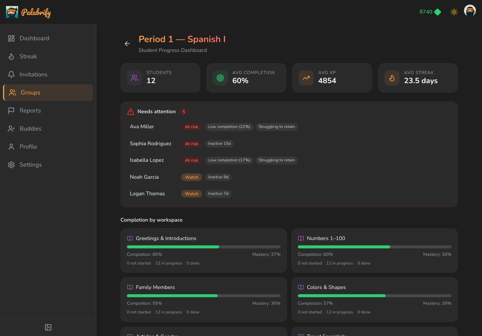Click the Needs attention count badge 5
Screen dimensions: 482x336
coord(184,112)
